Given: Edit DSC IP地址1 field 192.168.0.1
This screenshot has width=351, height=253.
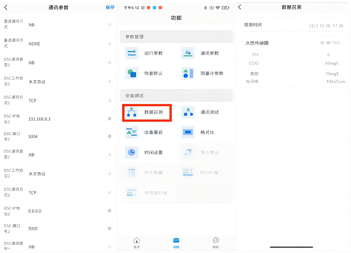Looking at the screenshot, I should [67, 119].
